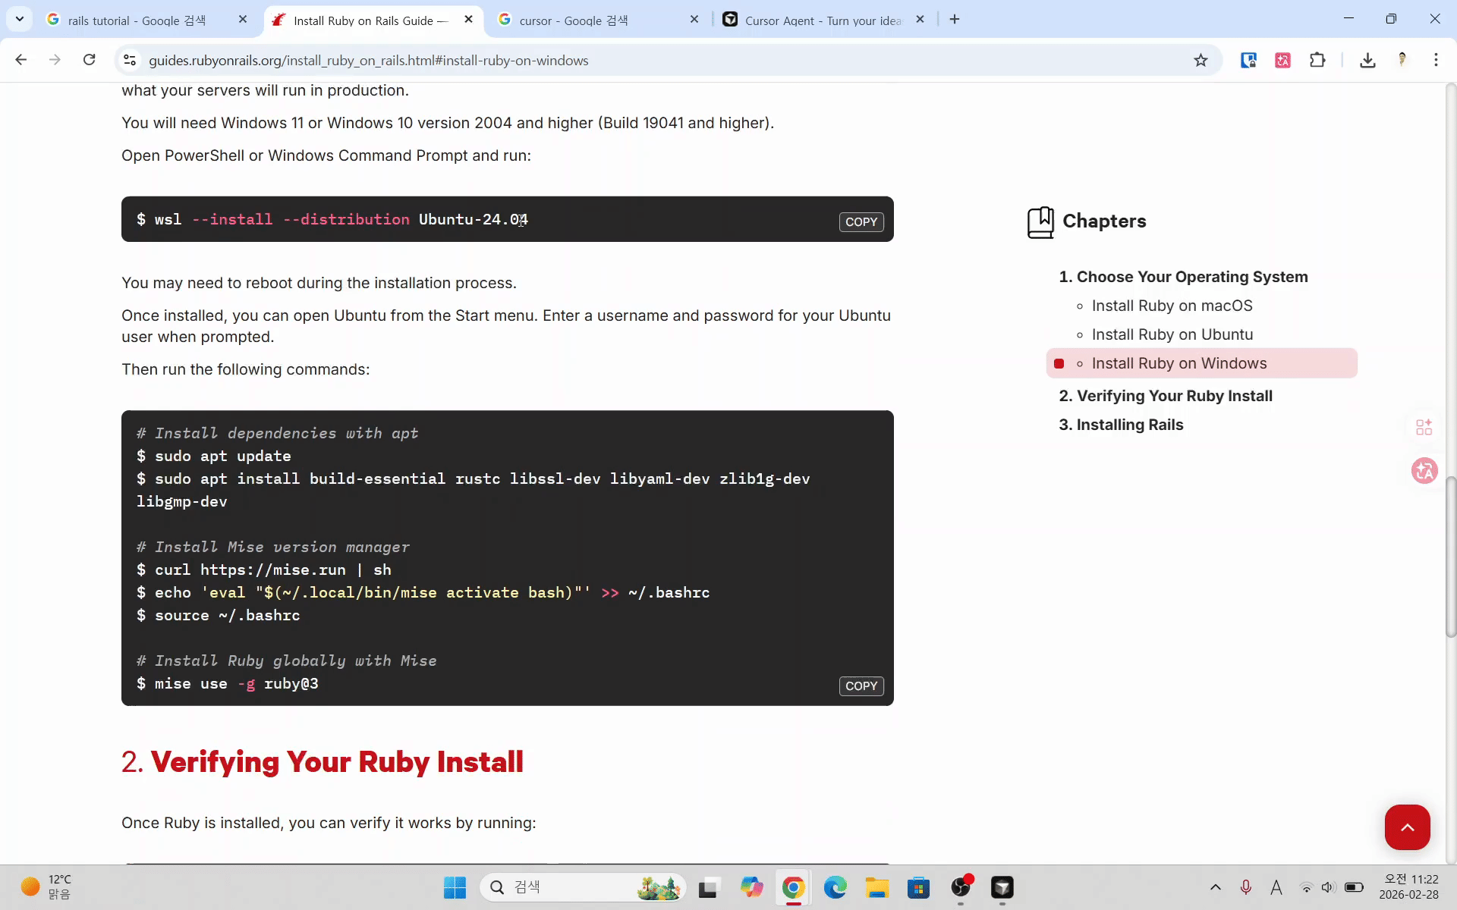1457x910 pixels.
Task: Click the floating grid-plus icon on page edge
Action: [x=1424, y=427]
